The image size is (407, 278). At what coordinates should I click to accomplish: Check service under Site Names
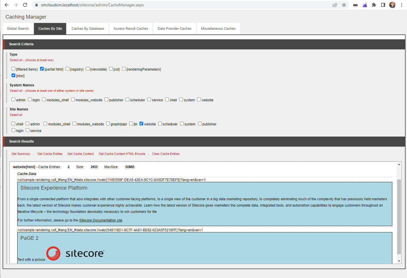click(x=27, y=130)
